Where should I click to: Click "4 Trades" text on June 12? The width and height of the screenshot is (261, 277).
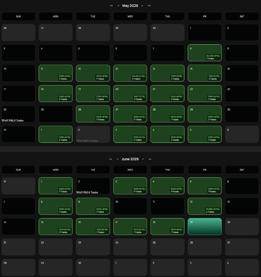click(x=210, y=212)
